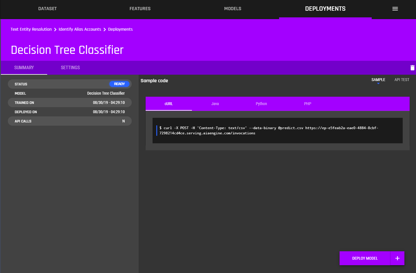Switch to the Settings sub-tab
This screenshot has width=416, height=273.
tap(70, 67)
